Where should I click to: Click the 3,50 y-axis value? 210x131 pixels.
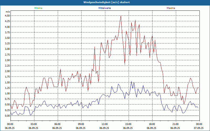click(7, 38)
